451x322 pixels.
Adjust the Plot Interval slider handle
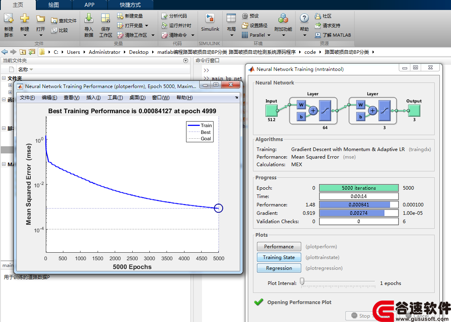pos(302,281)
